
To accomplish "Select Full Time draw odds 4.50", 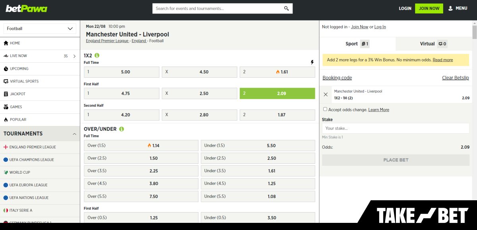I will [x=200, y=72].
